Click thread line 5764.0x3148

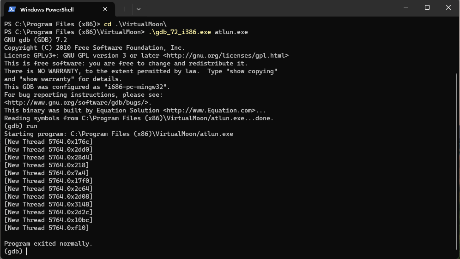[48, 205]
